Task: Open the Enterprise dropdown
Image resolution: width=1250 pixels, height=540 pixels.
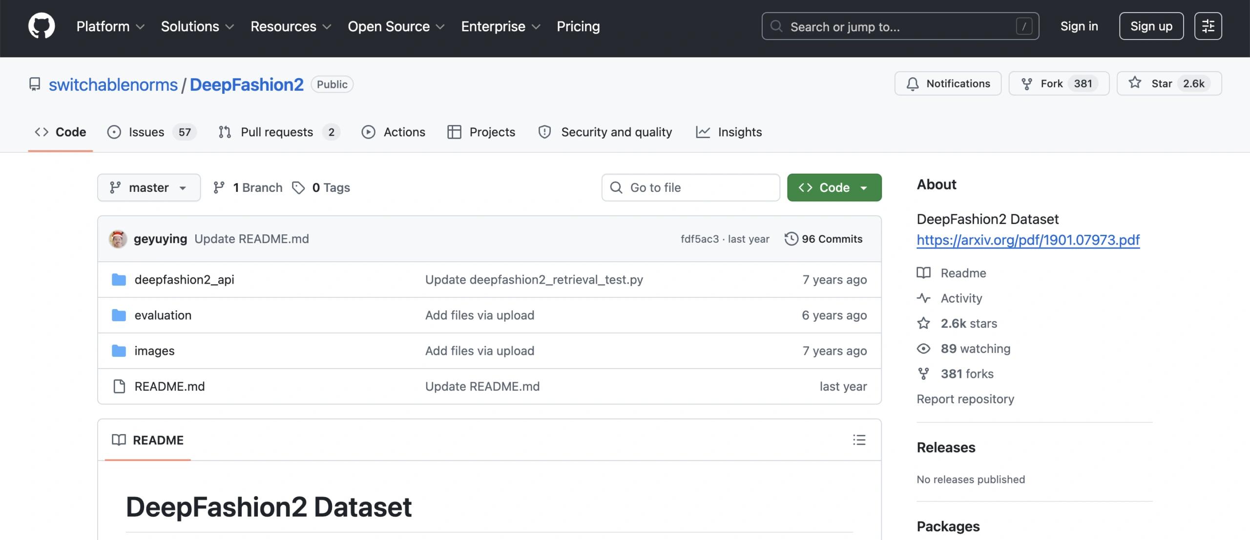Action: click(x=500, y=26)
